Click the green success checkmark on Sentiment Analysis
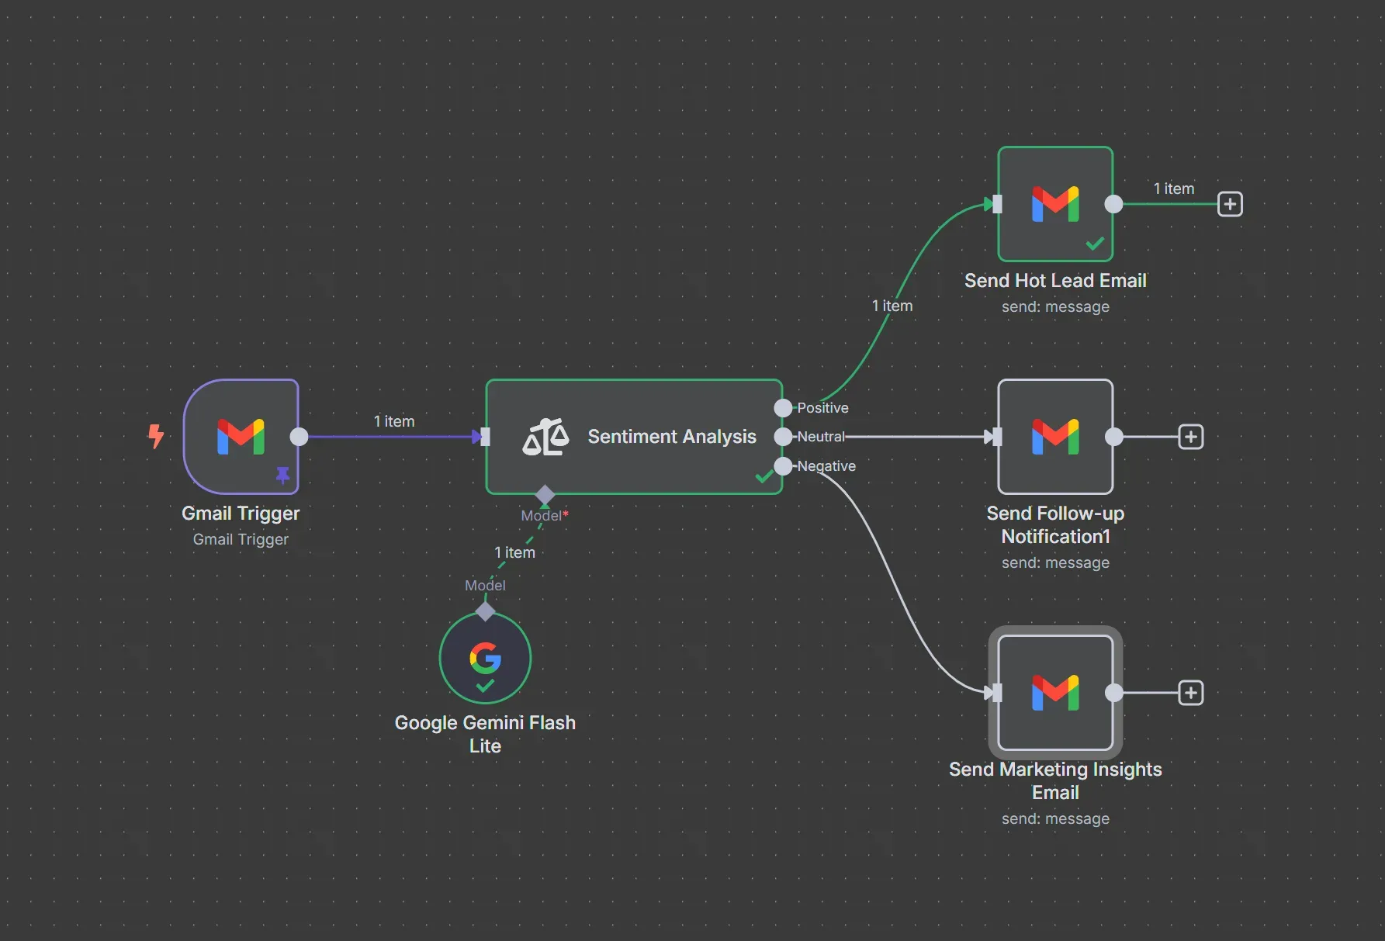 point(763,476)
